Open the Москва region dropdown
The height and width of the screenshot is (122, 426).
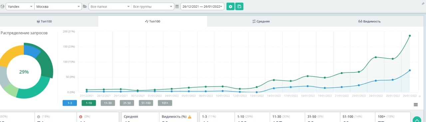click(58, 6)
